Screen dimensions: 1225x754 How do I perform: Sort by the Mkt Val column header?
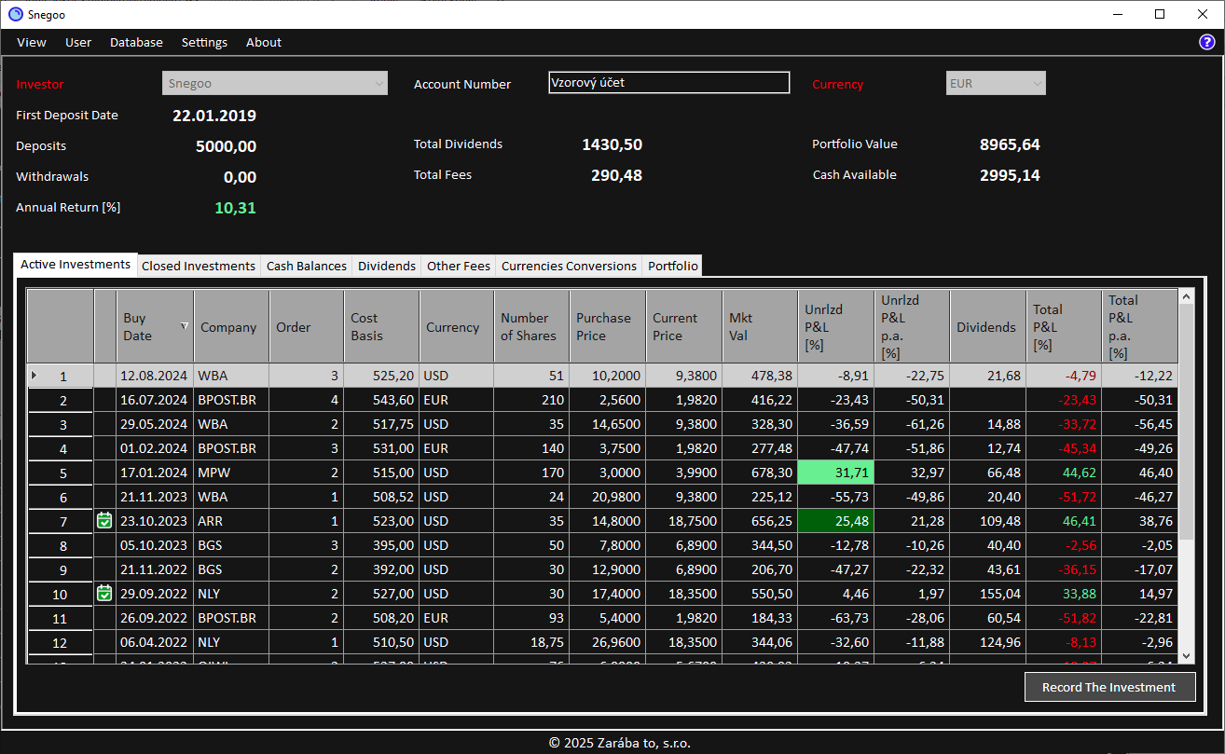pos(760,327)
